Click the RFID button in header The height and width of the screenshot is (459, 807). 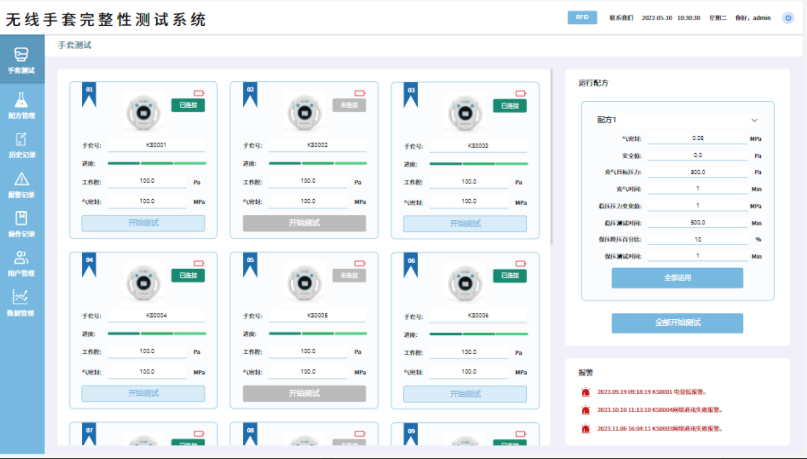pos(582,18)
